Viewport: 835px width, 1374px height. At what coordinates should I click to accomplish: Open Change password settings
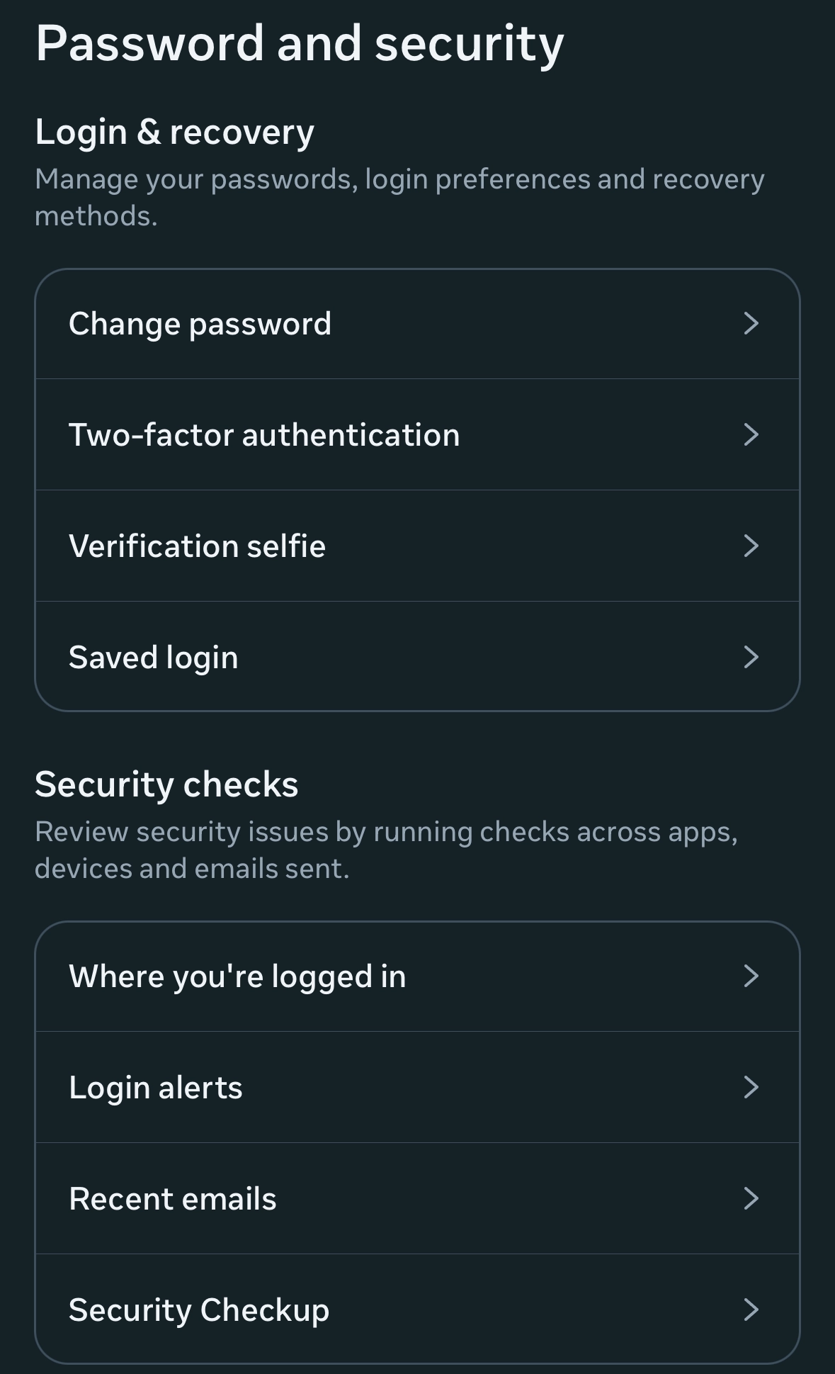(200, 324)
